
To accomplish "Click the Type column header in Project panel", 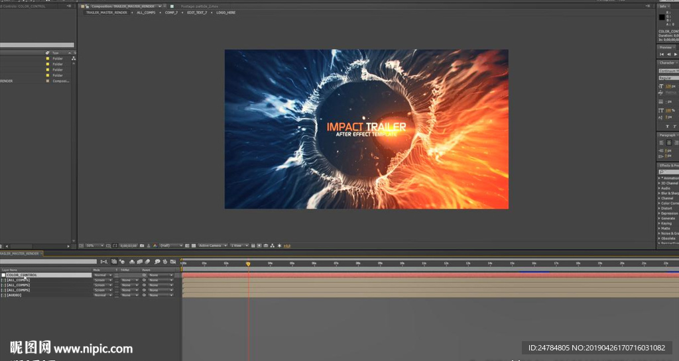I will (x=56, y=53).
